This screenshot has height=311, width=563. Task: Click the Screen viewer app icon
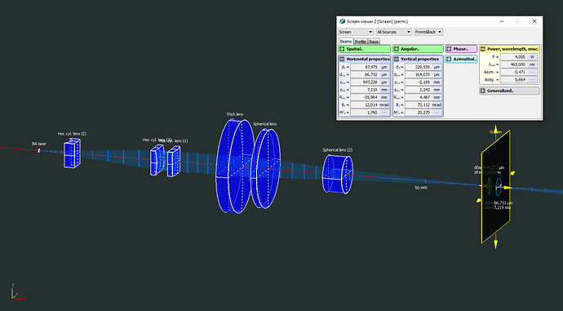coord(343,21)
